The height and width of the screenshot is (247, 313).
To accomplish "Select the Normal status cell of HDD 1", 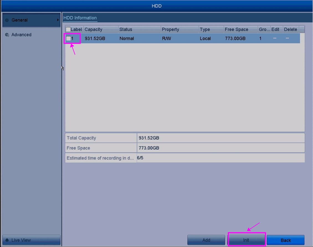I will pyautogui.click(x=127, y=38).
